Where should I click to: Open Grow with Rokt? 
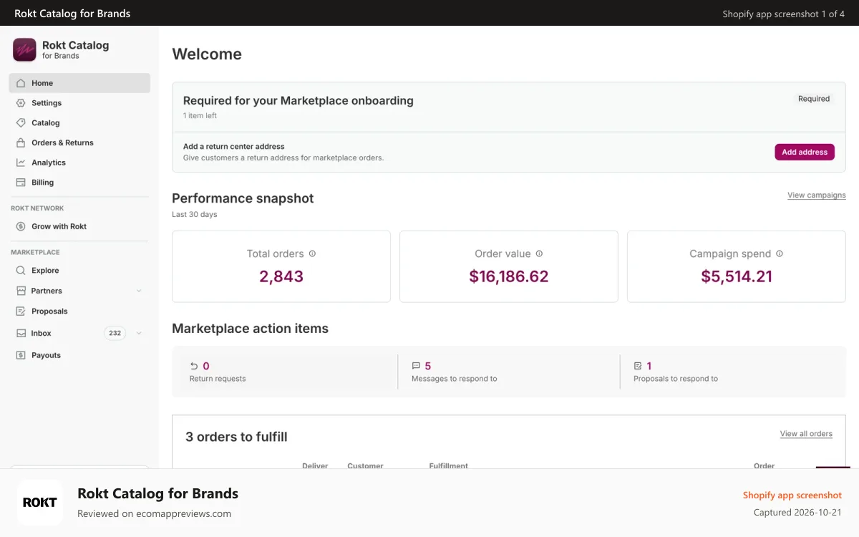point(79,226)
